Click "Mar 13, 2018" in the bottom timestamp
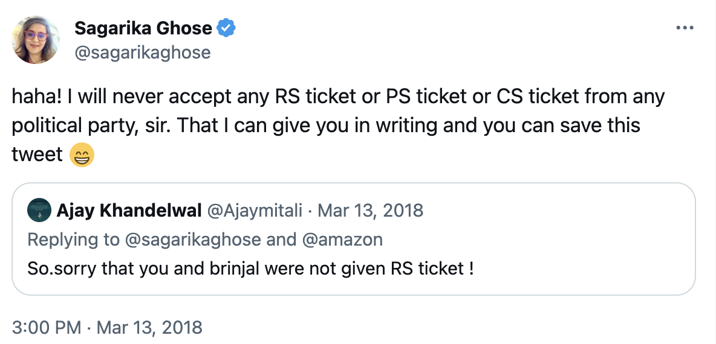This screenshot has height=344, width=716. coord(149,328)
